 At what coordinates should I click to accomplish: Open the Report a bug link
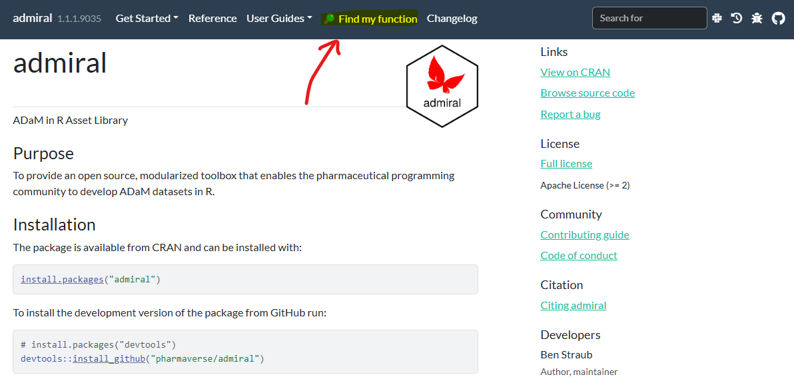[570, 114]
